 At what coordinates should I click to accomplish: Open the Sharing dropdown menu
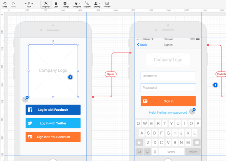(x=97, y=4)
